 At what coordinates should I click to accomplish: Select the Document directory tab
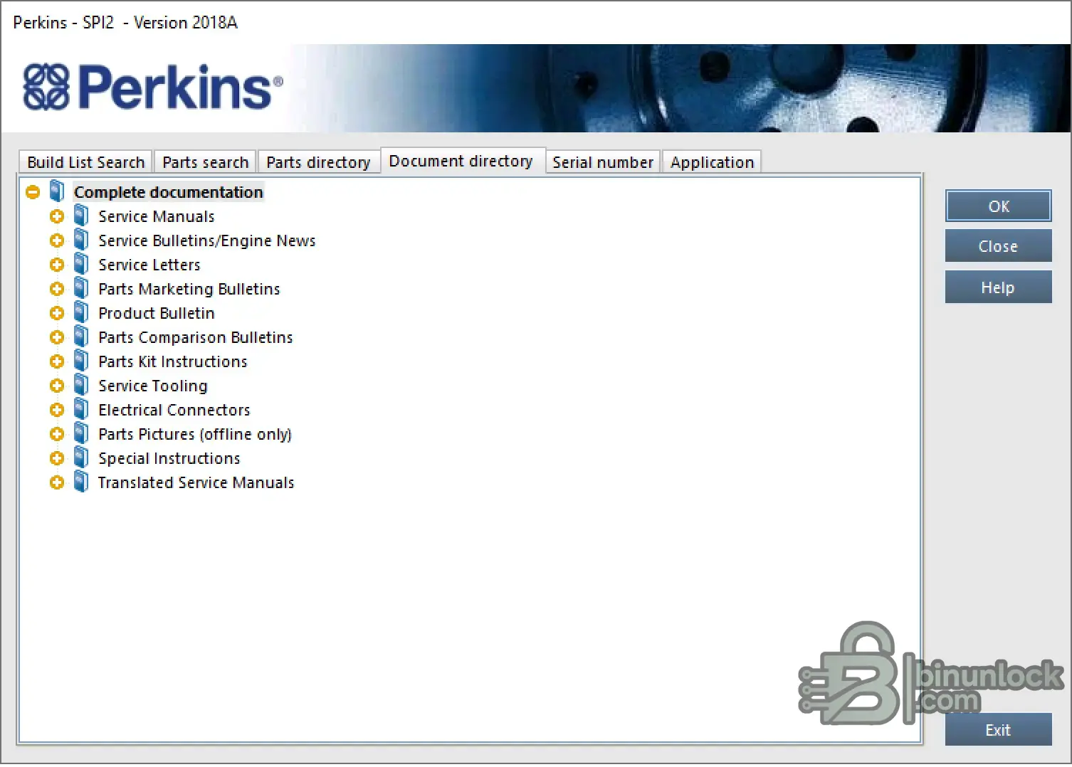(x=461, y=161)
